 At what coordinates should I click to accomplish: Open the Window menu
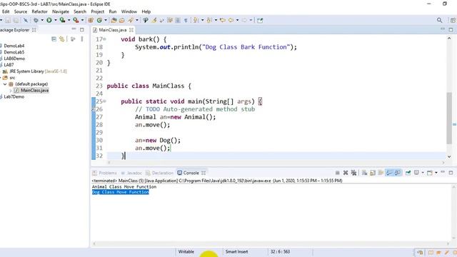coord(129,11)
